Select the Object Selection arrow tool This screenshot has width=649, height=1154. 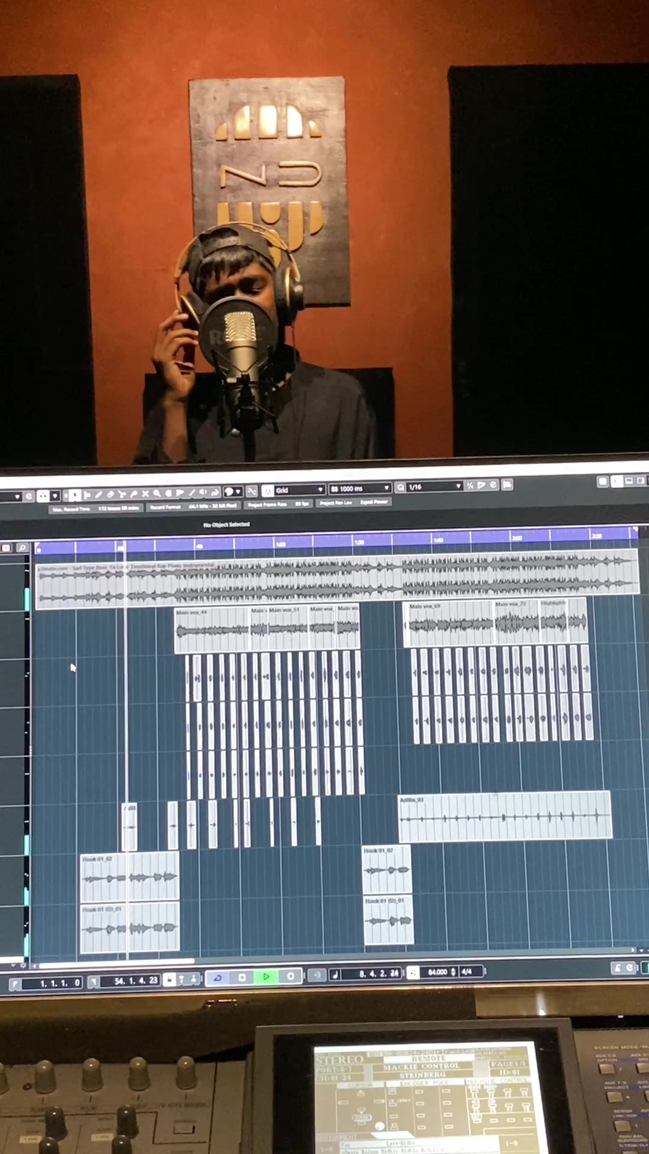tap(75, 495)
